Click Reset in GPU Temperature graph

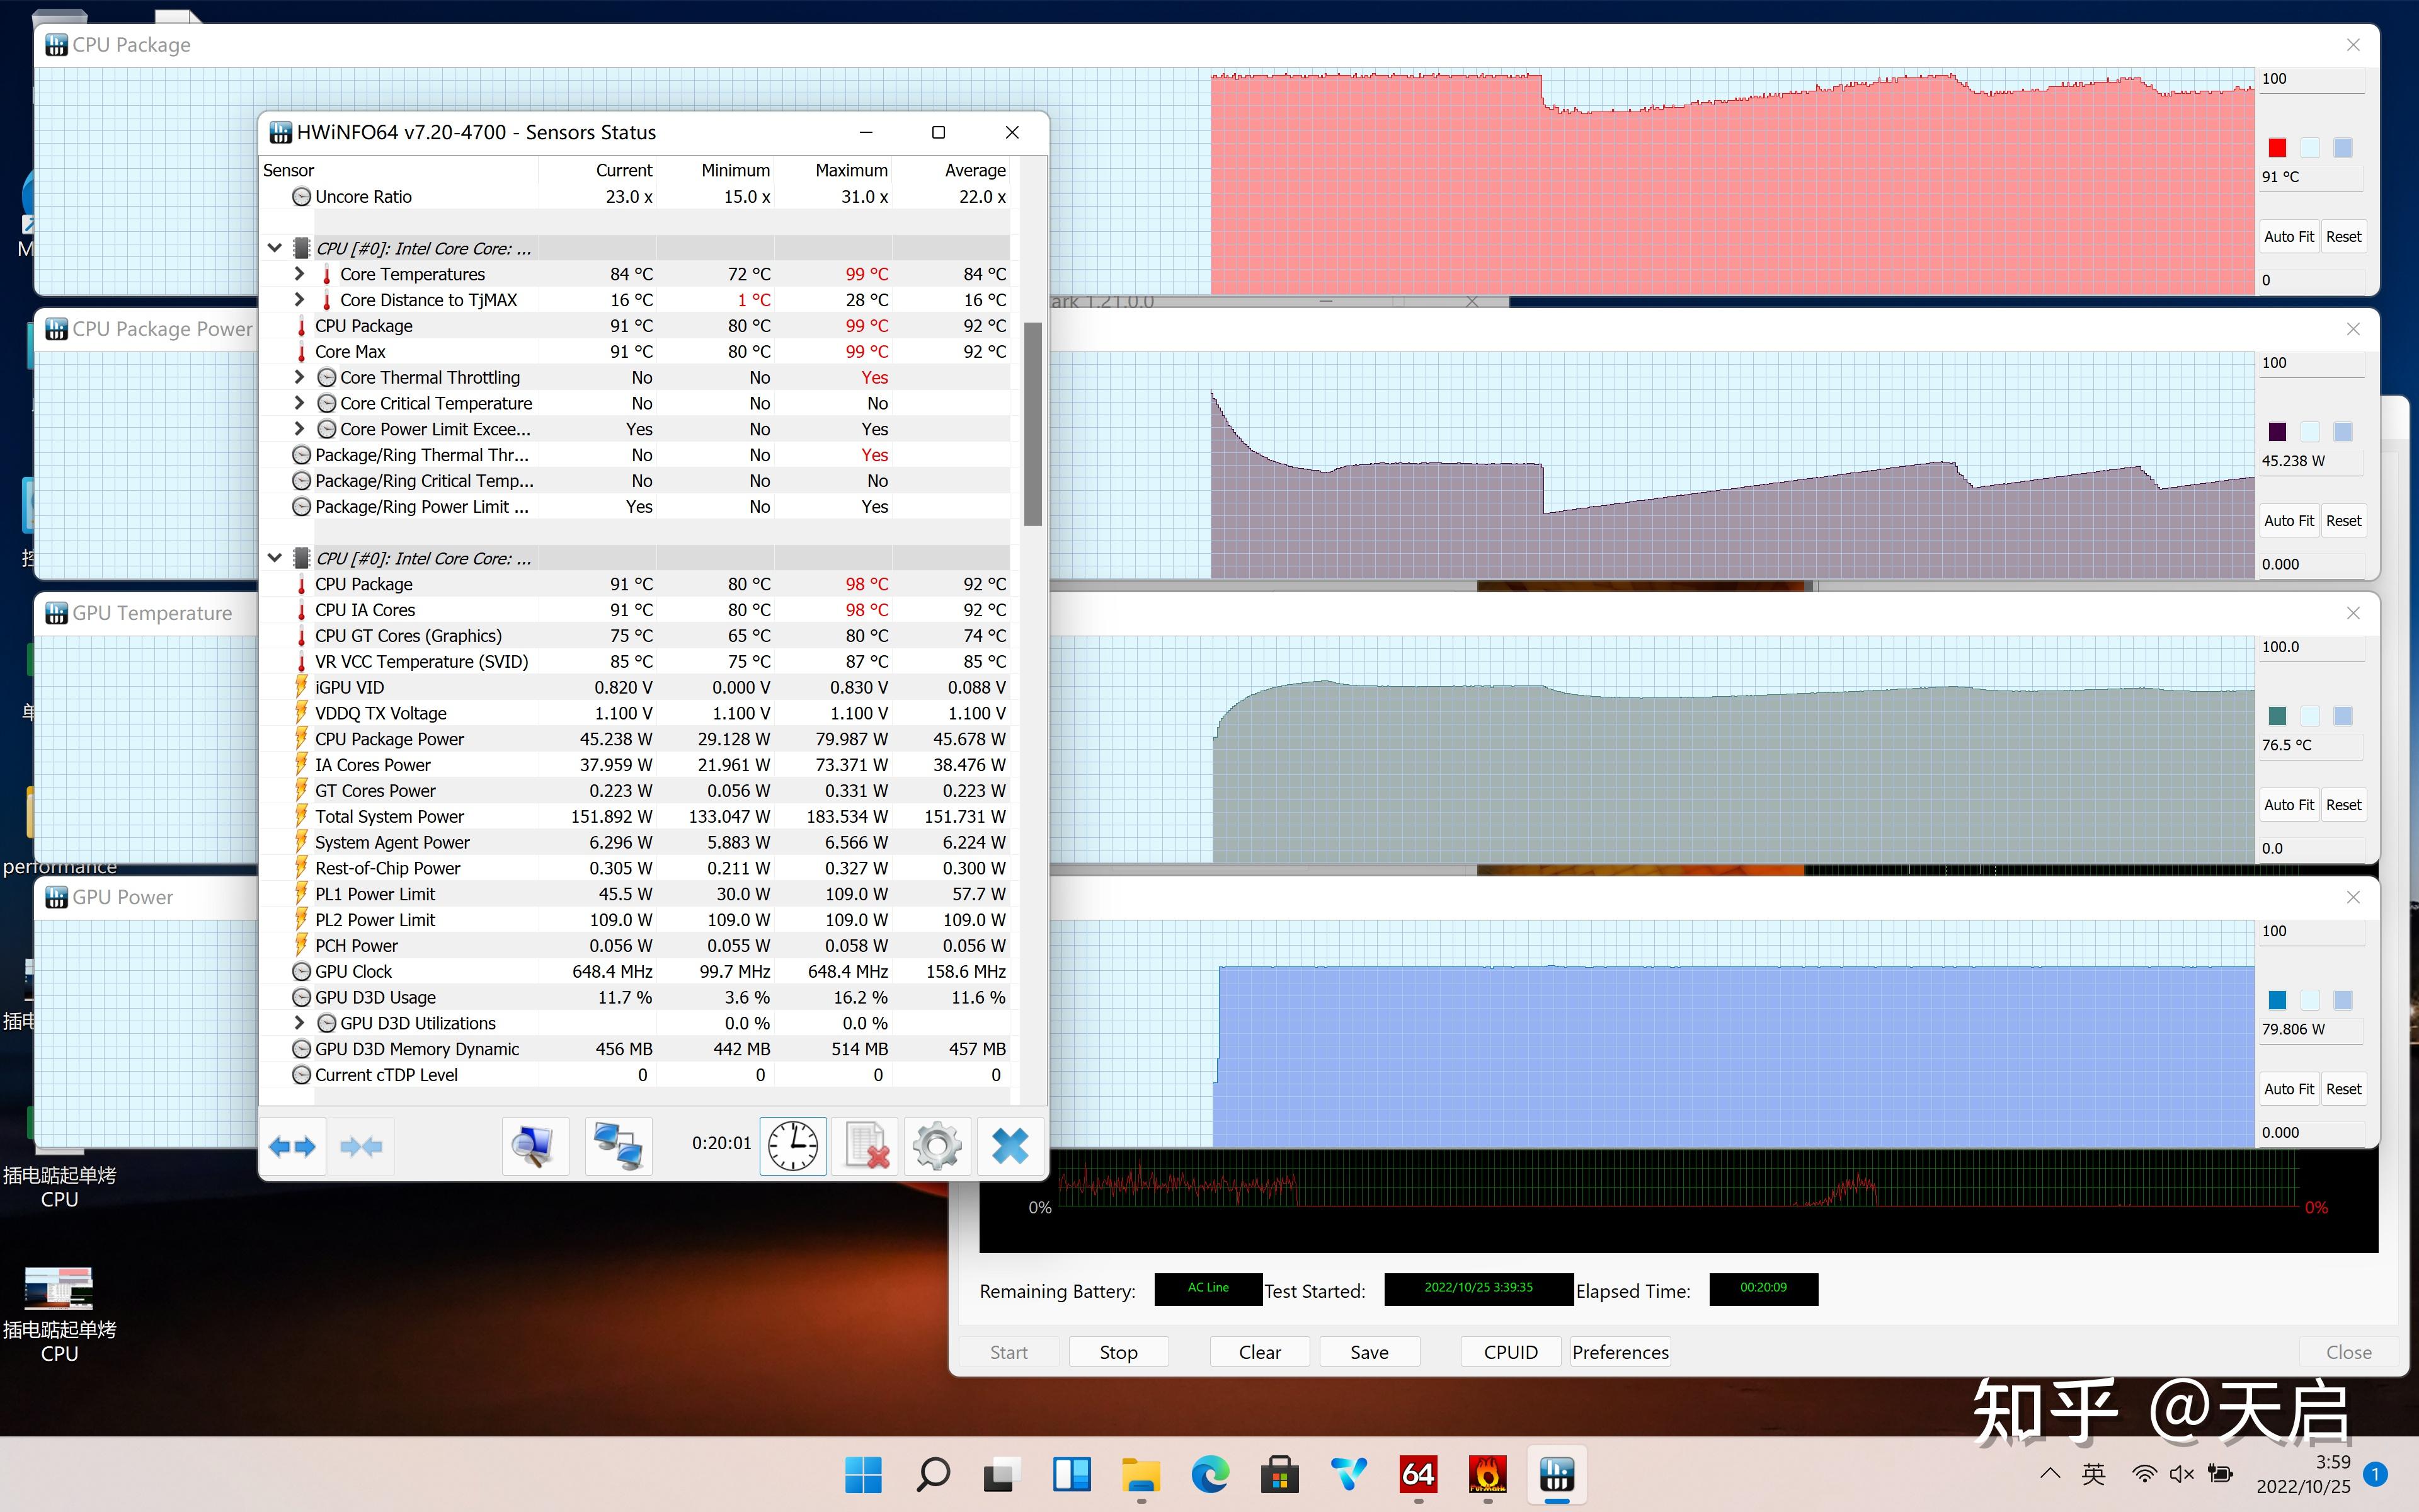(2343, 805)
